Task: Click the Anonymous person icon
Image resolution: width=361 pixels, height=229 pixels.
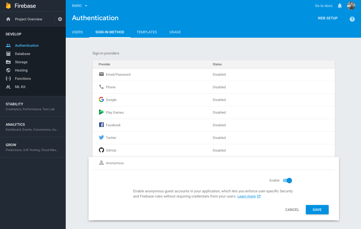Action: (101, 163)
